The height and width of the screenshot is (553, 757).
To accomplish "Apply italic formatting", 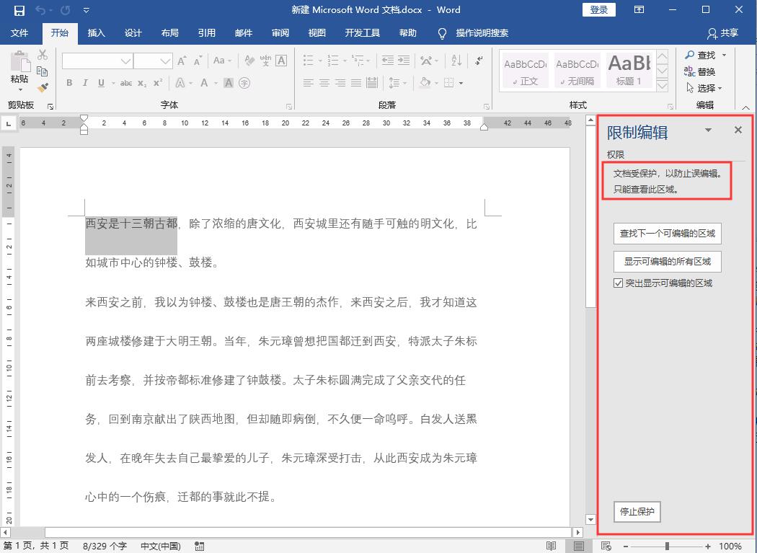I will [86, 82].
